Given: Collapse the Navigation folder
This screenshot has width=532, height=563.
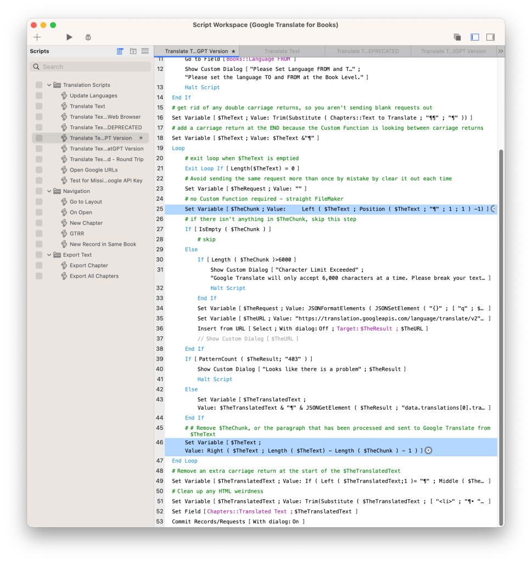Looking at the screenshot, I should click(49, 191).
